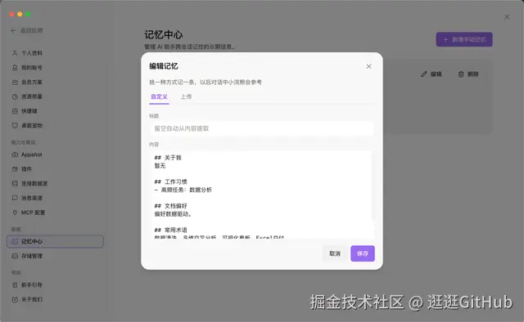The width and height of the screenshot is (524, 322).
Task: Close the 编辑记忆 dialog
Action: pos(368,66)
